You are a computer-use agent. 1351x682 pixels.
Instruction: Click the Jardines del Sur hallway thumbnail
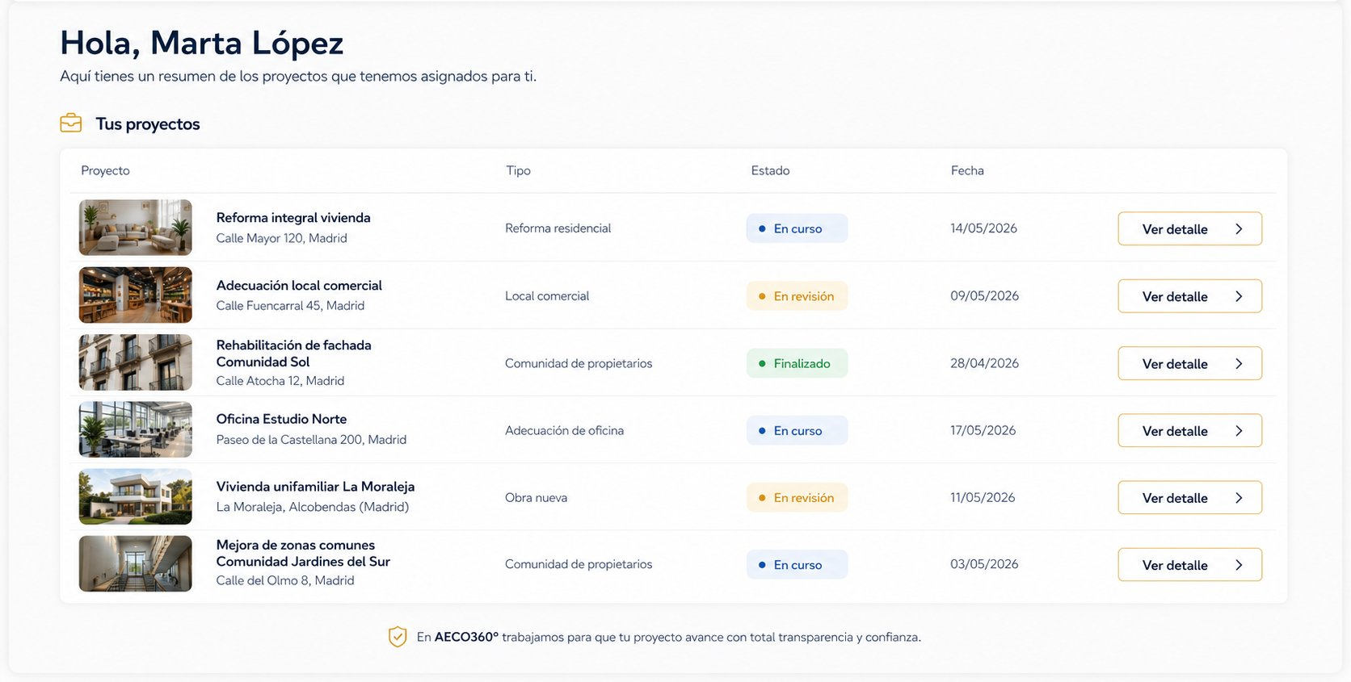136,563
